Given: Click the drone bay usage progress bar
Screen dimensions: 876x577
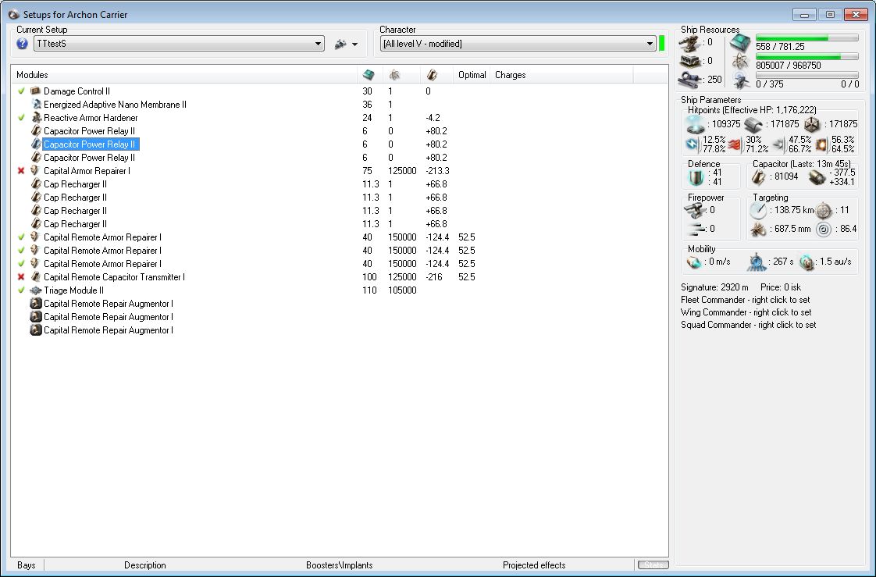Looking at the screenshot, I should tap(807, 76).
